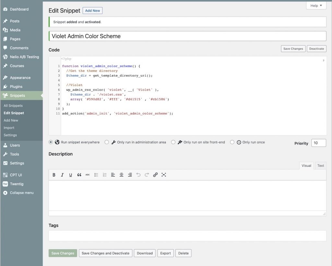Center align description text
The width and height of the screenshot is (332, 266).
[121, 175]
